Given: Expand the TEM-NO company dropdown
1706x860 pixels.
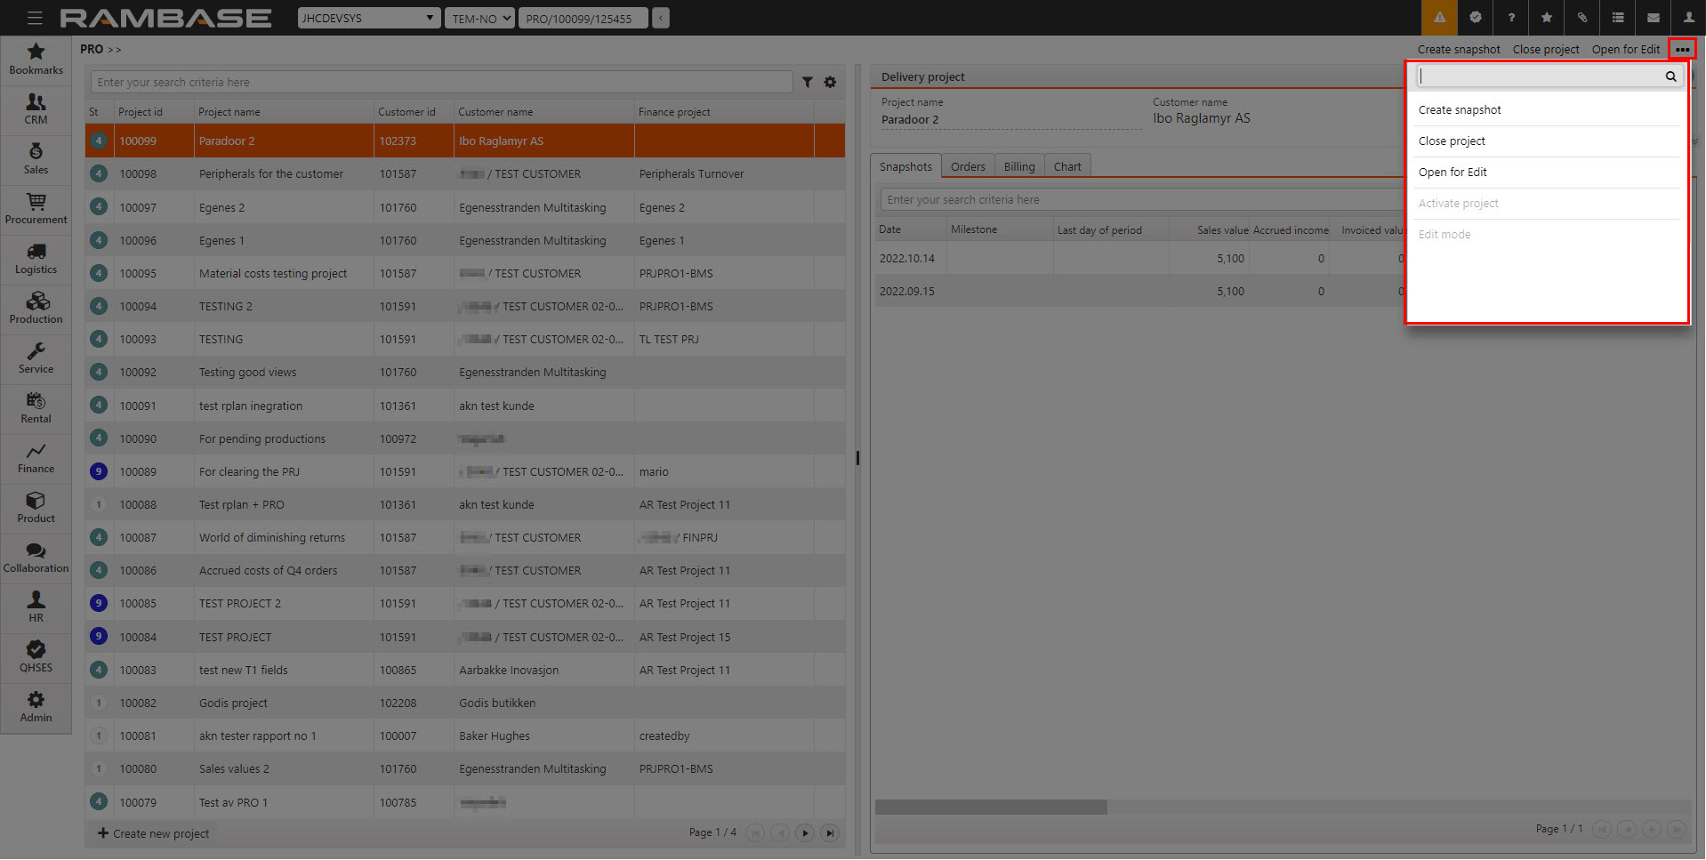Looking at the screenshot, I should [480, 18].
